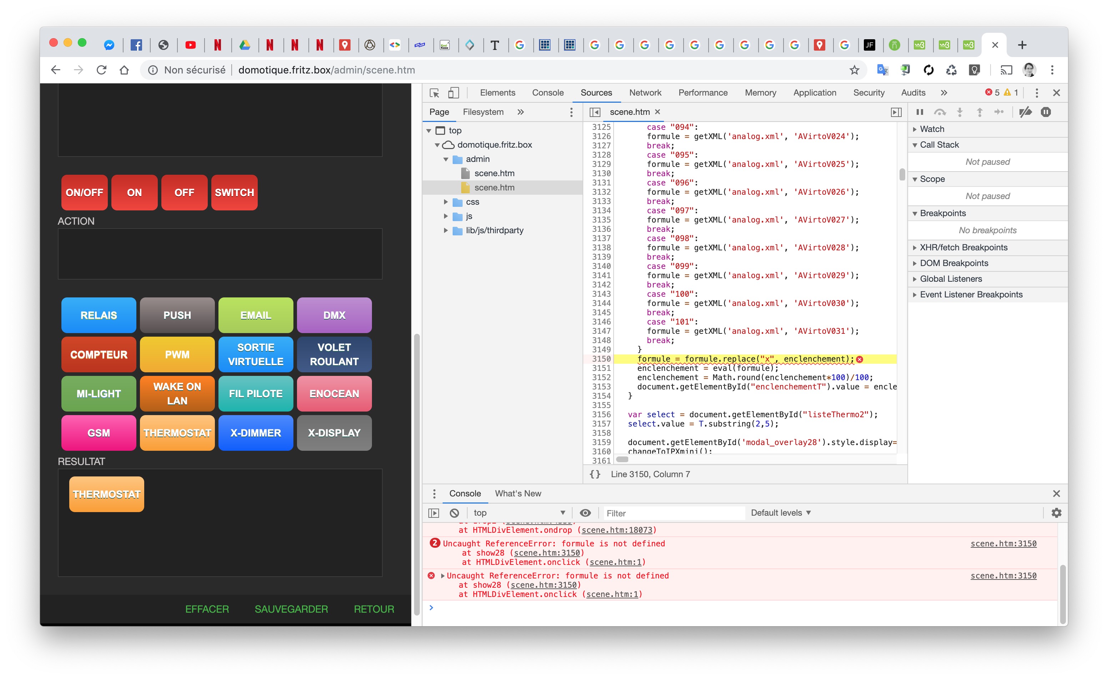The width and height of the screenshot is (1108, 679).
Task: Show the console sidebar icon
Action: [x=433, y=513]
